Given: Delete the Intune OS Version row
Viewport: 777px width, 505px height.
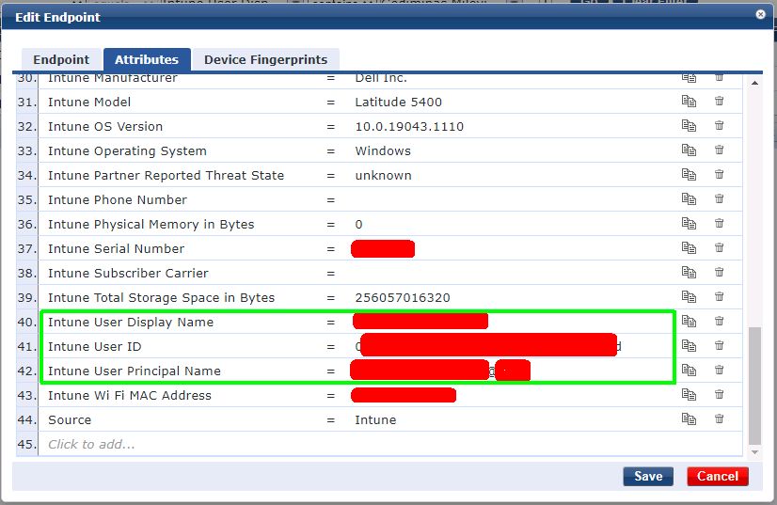Looking at the screenshot, I should (x=719, y=125).
